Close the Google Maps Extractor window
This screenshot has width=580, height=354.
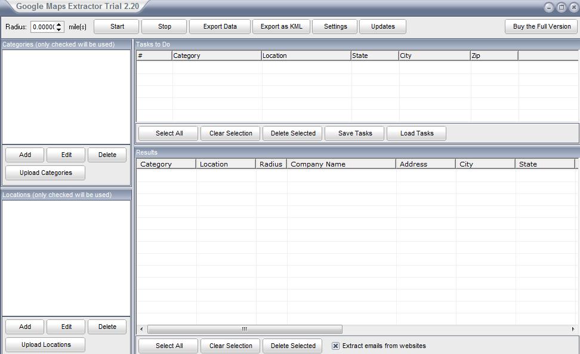pos(573,7)
